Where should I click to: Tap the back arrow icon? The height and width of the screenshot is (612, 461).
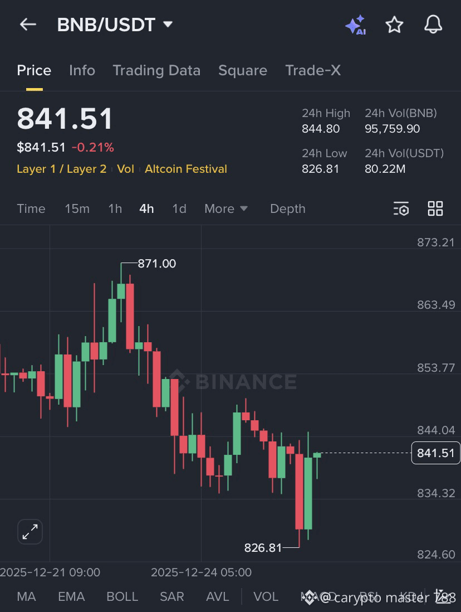[28, 25]
